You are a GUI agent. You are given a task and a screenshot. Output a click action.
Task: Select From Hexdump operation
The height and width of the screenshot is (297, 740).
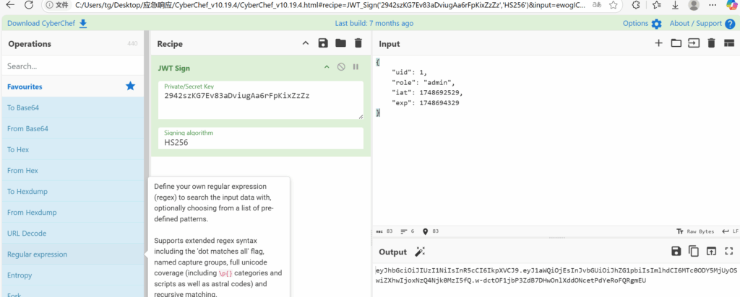pos(73,212)
